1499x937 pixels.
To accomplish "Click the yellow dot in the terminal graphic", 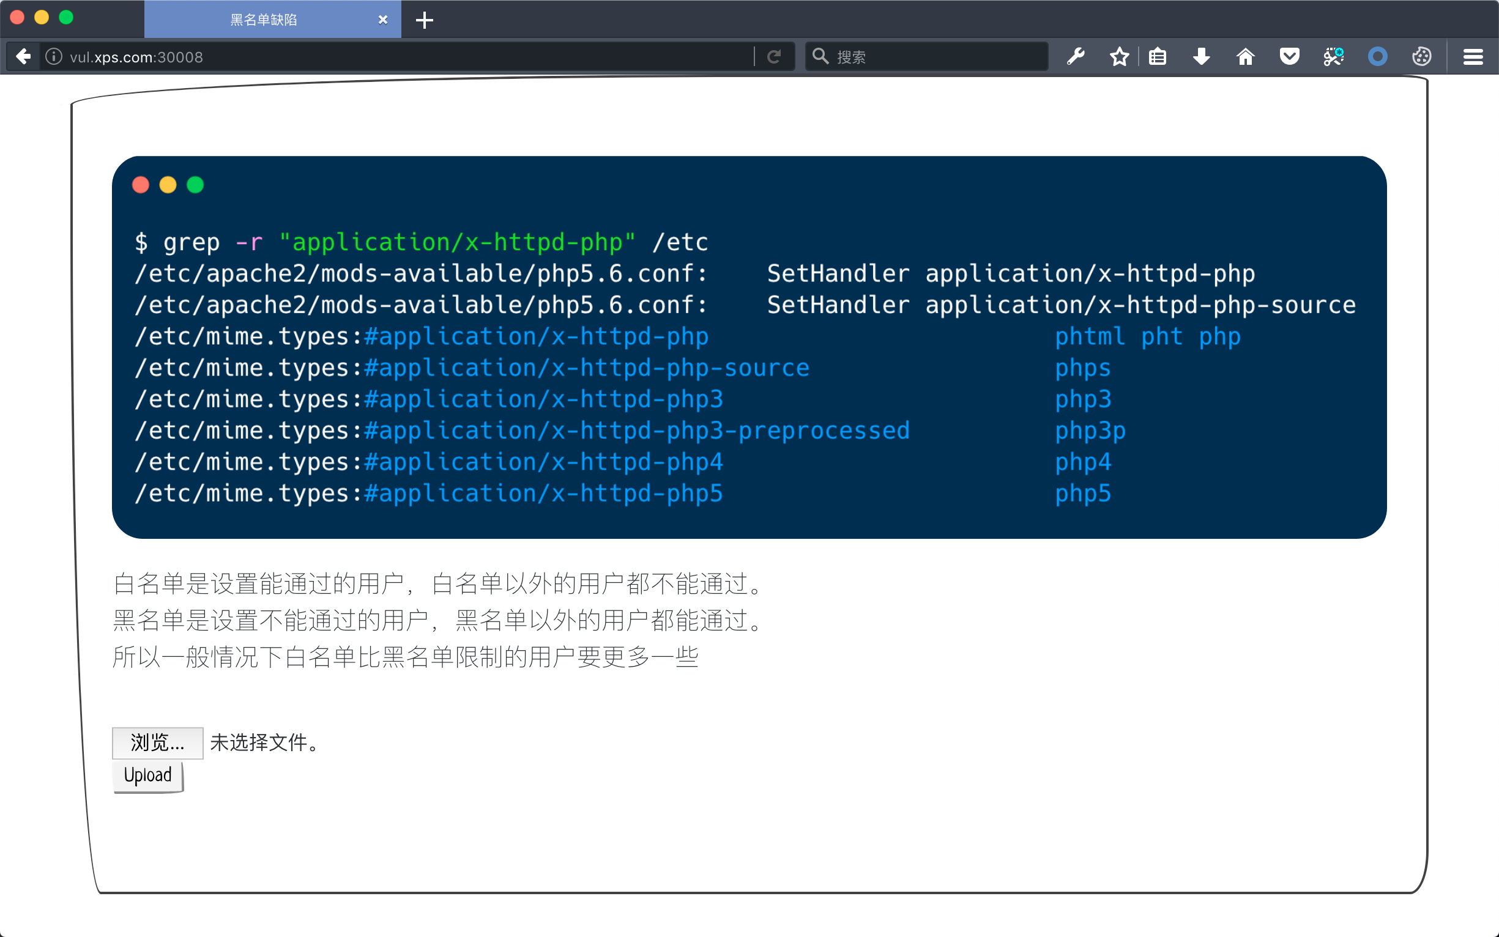I will 168,185.
